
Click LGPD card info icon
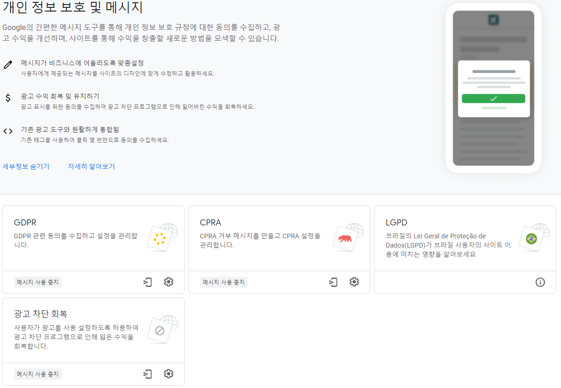(540, 282)
